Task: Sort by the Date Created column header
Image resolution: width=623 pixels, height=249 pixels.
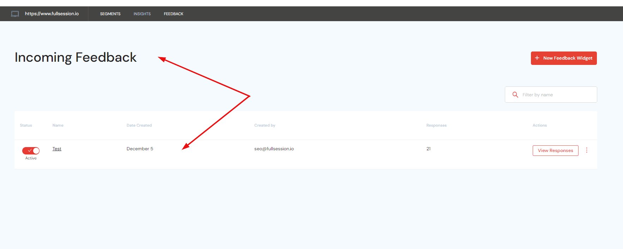Action: [x=139, y=125]
